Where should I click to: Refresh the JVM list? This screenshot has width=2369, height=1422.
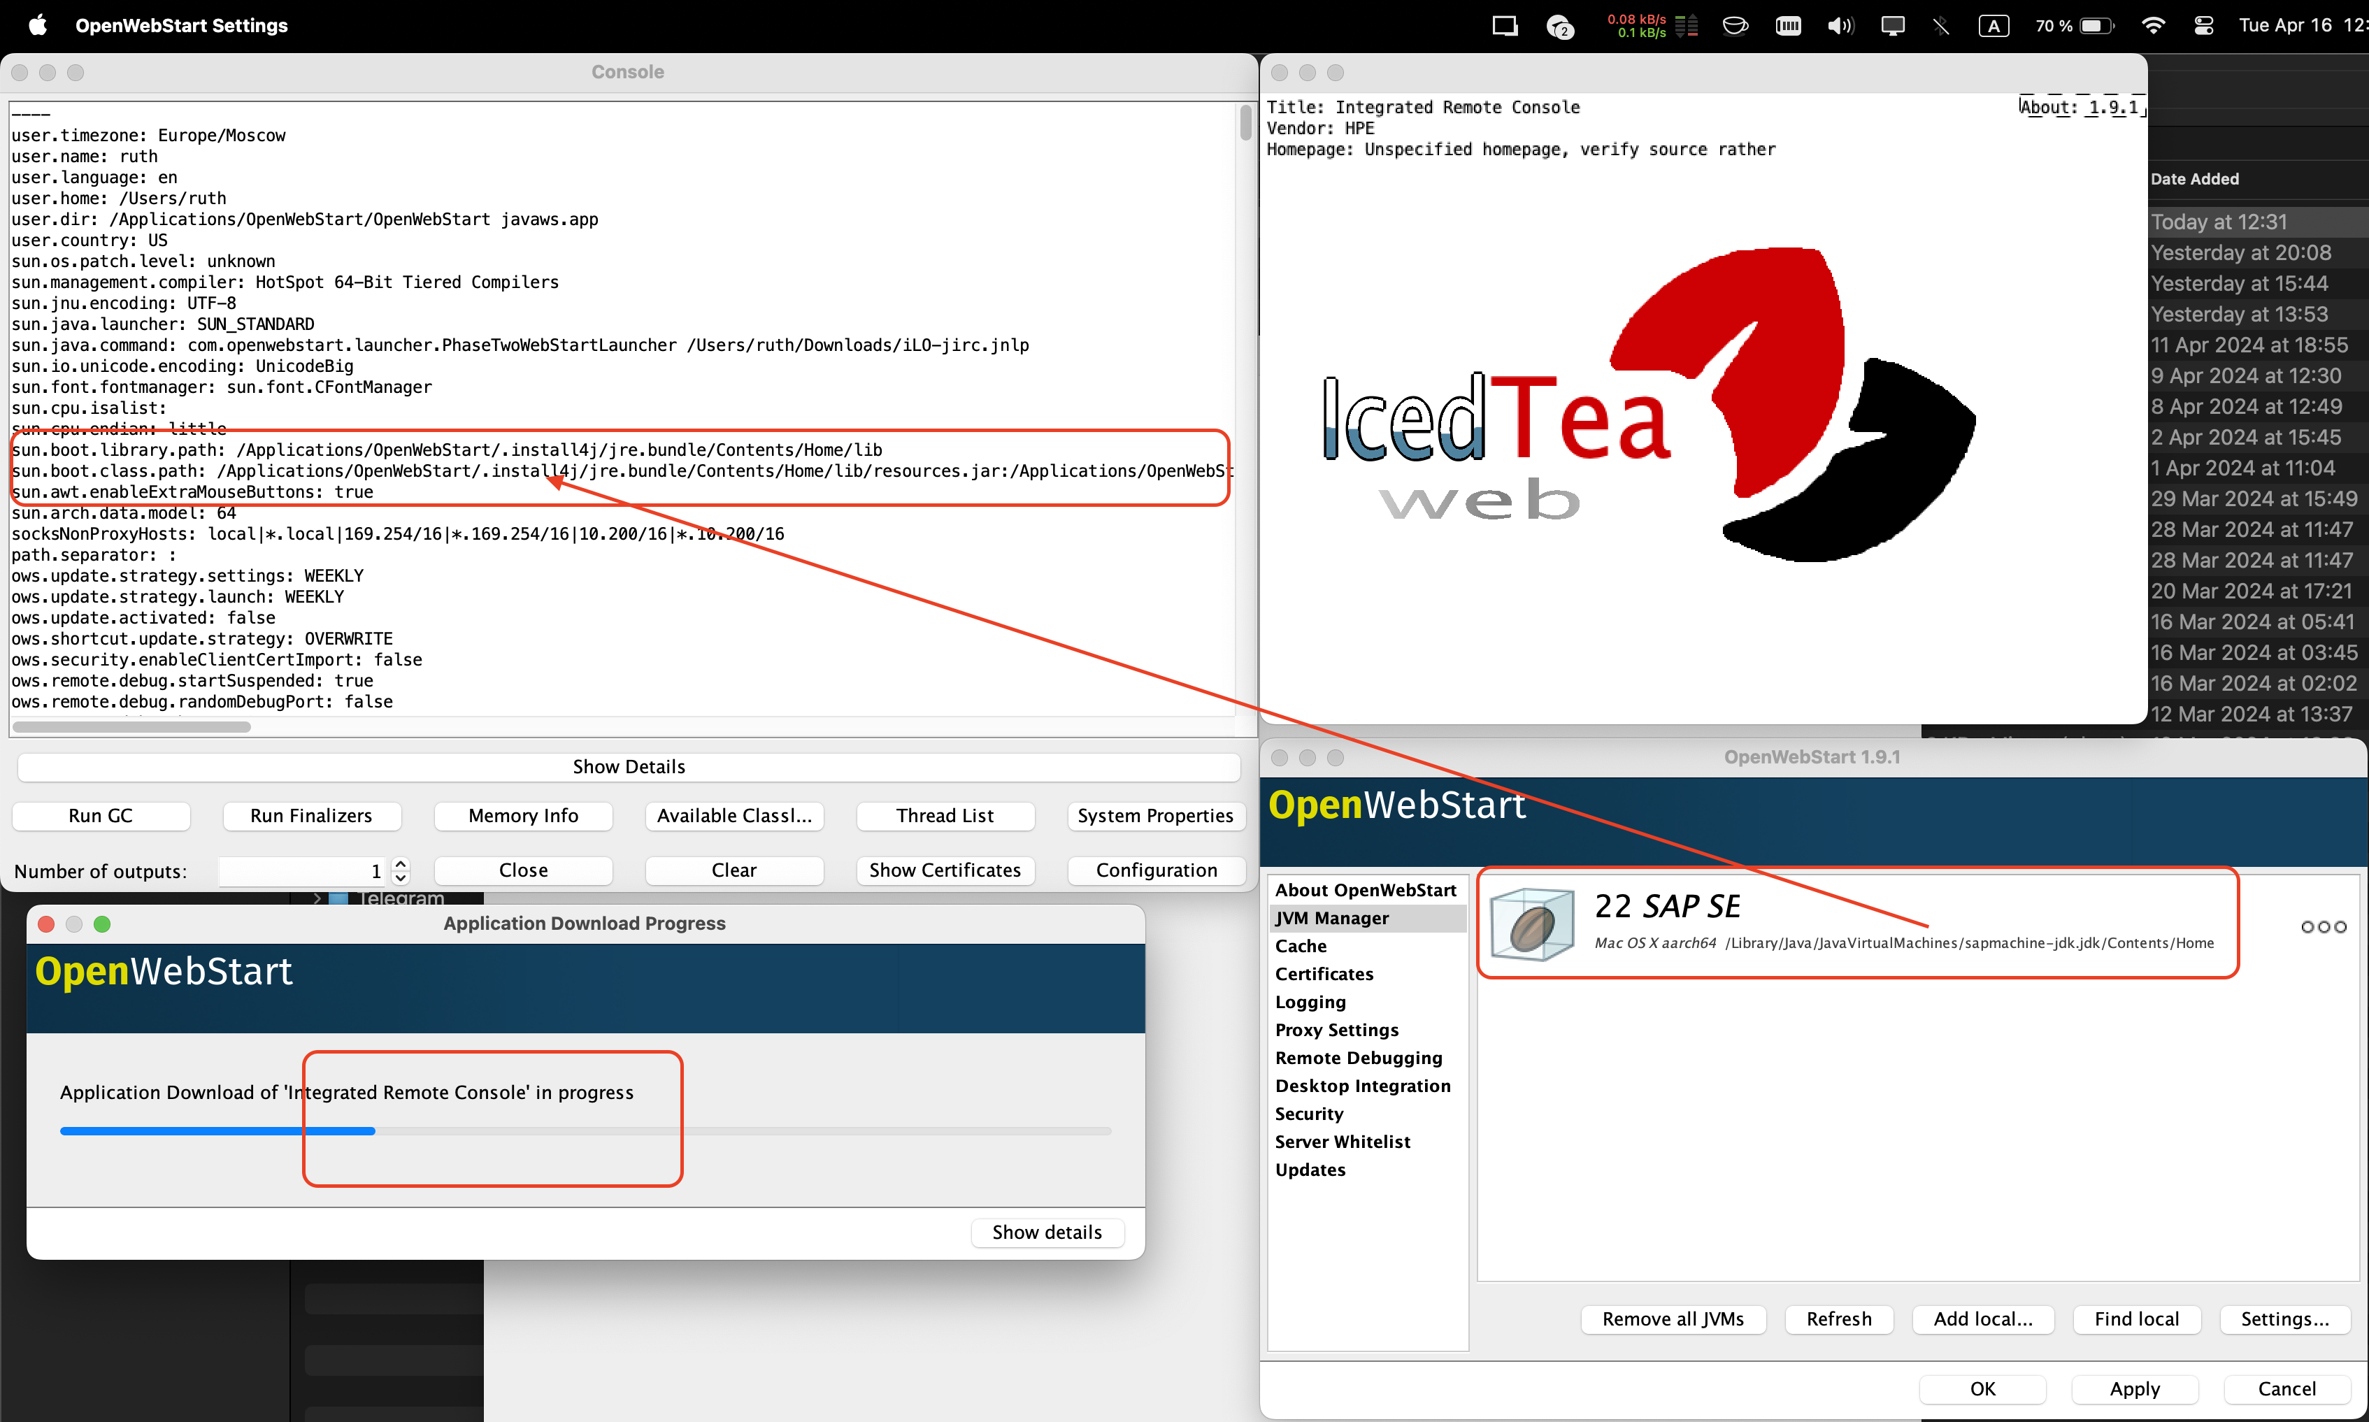[1839, 1319]
